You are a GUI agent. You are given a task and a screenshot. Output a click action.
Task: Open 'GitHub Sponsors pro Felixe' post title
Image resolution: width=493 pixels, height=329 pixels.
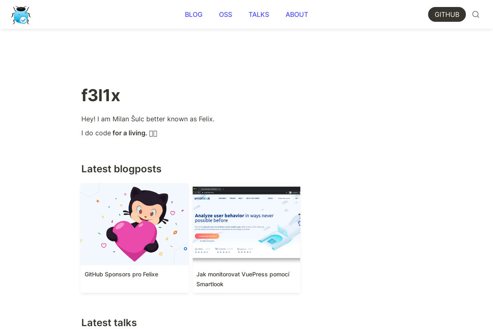[x=121, y=274]
